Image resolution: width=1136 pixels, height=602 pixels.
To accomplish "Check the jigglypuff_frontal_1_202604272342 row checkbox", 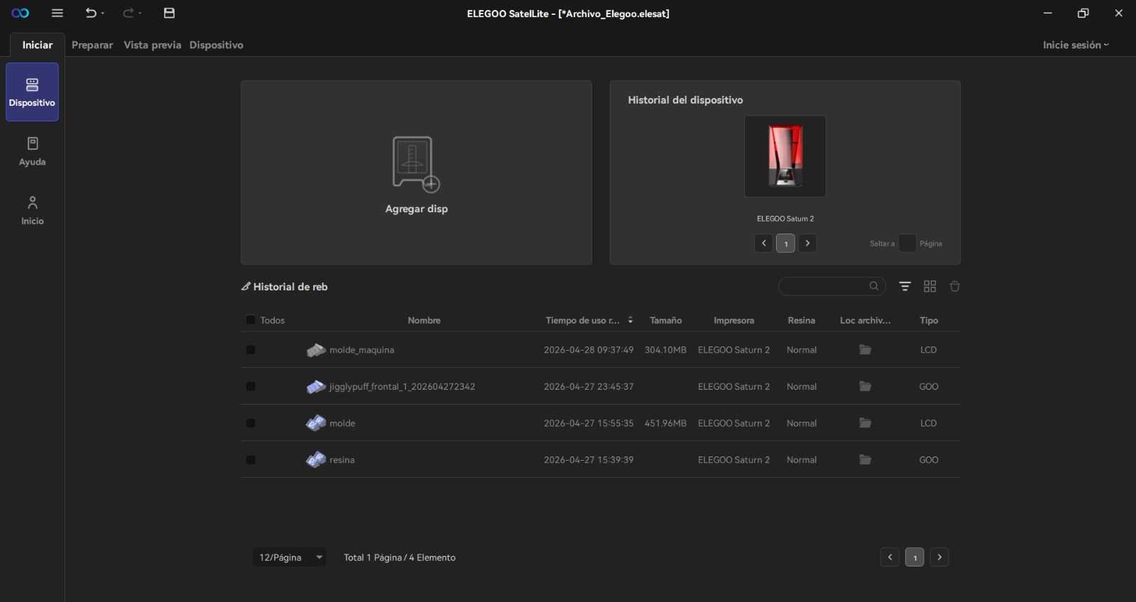I will (251, 386).
